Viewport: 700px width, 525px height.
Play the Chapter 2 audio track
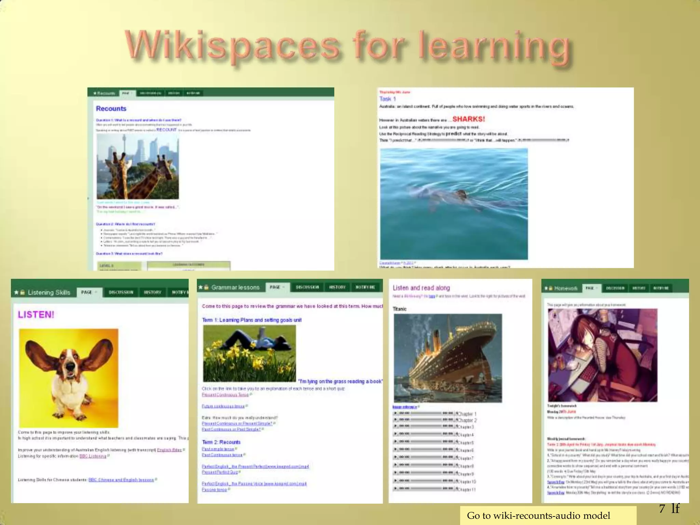395,419
